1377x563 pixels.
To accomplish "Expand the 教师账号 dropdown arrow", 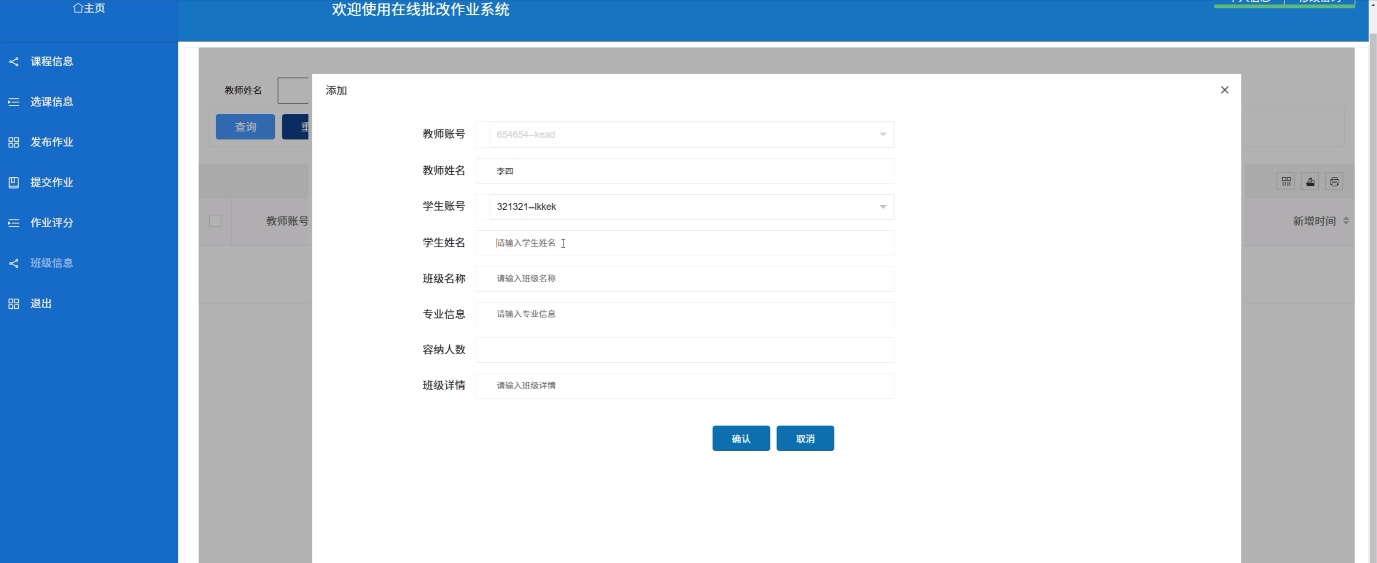I will coord(882,134).
